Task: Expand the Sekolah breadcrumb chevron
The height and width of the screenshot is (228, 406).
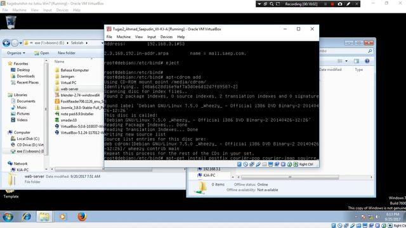Action: pyautogui.click(x=87, y=43)
